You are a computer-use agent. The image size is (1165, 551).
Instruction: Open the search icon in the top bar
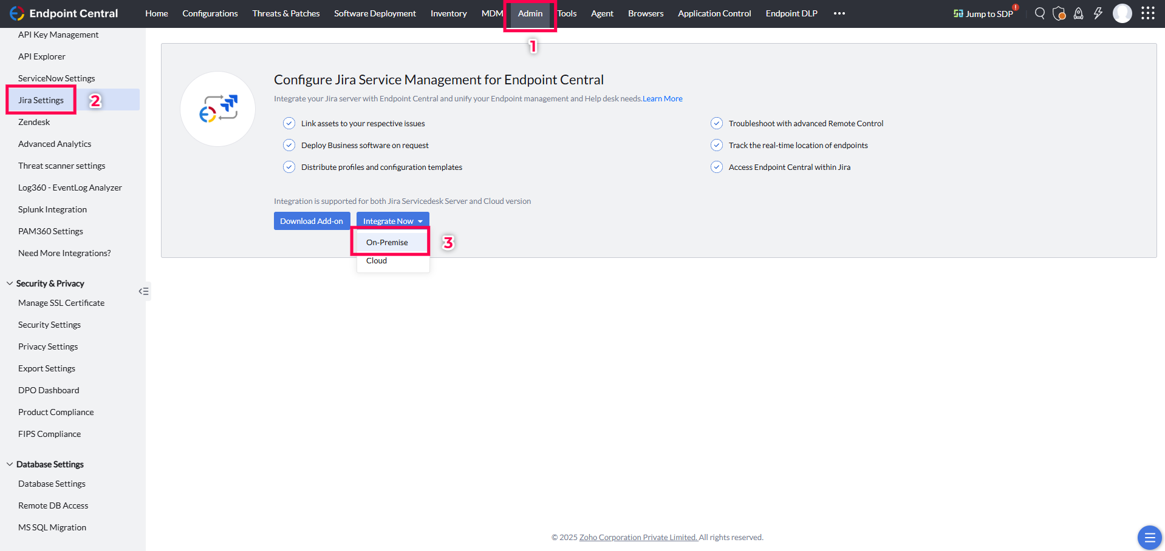click(x=1040, y=13)
